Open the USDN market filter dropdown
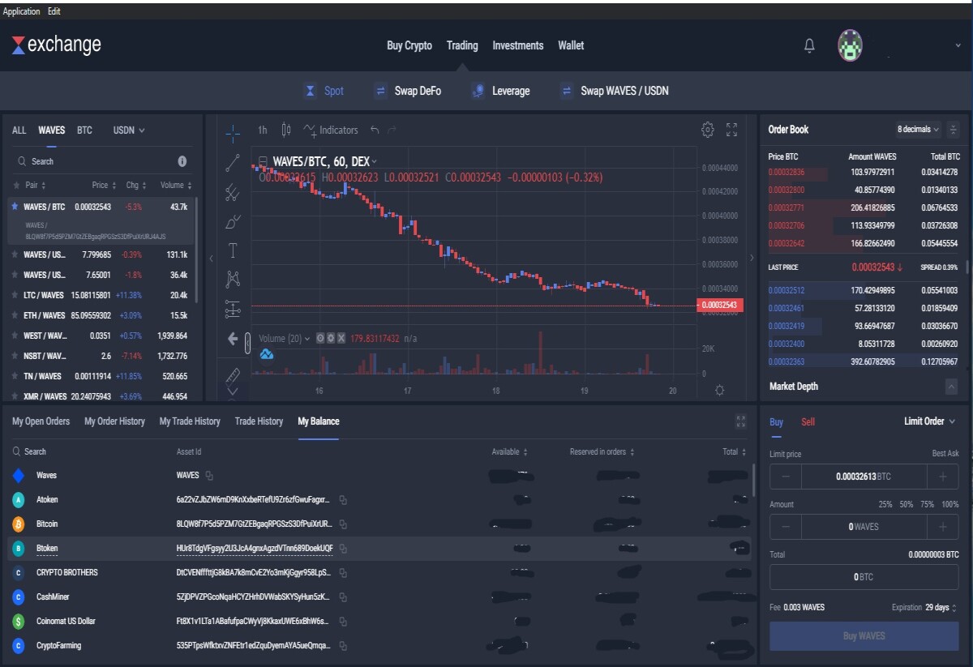The height and width of the screenshot is (667, 973). [129, 130]
